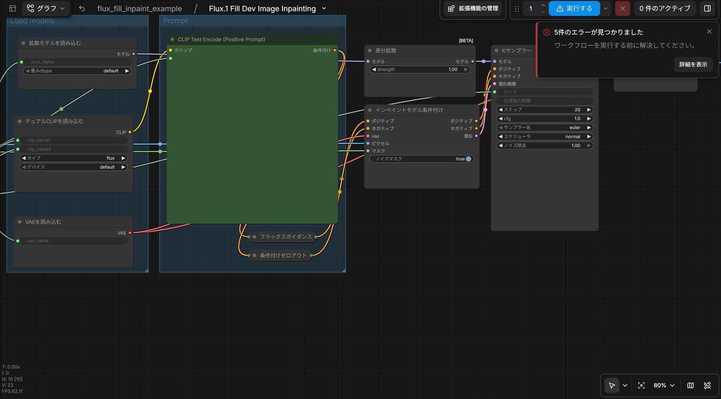Collapse the Kサンプラー node via its dot

[x=497, y=50]
